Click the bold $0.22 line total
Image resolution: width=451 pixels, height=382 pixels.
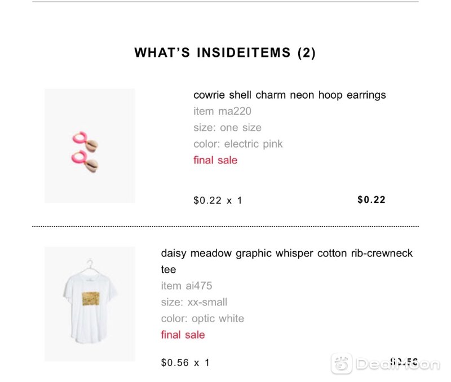click(372, 199)
